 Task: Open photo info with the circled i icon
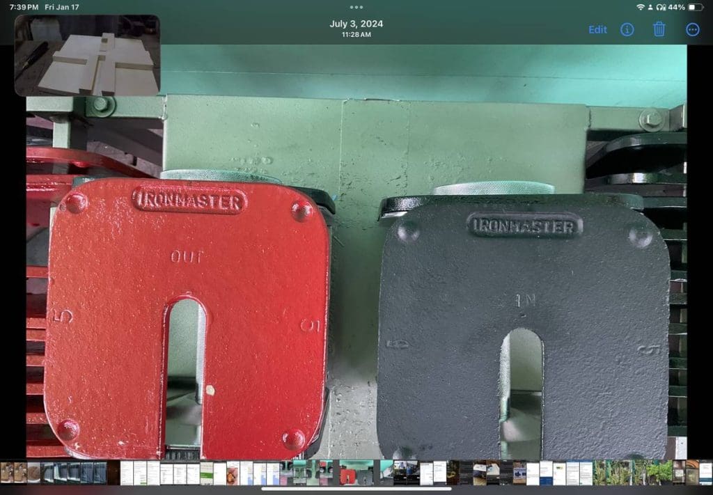click(x=627, y=29)
